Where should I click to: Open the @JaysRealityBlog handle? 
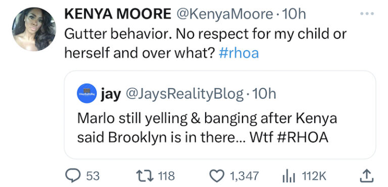[x=184, y=94]
